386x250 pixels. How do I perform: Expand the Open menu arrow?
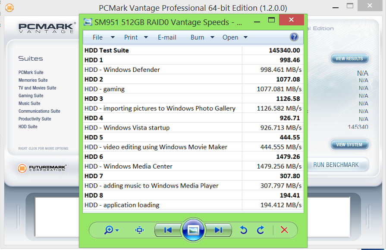coord(245,37)
